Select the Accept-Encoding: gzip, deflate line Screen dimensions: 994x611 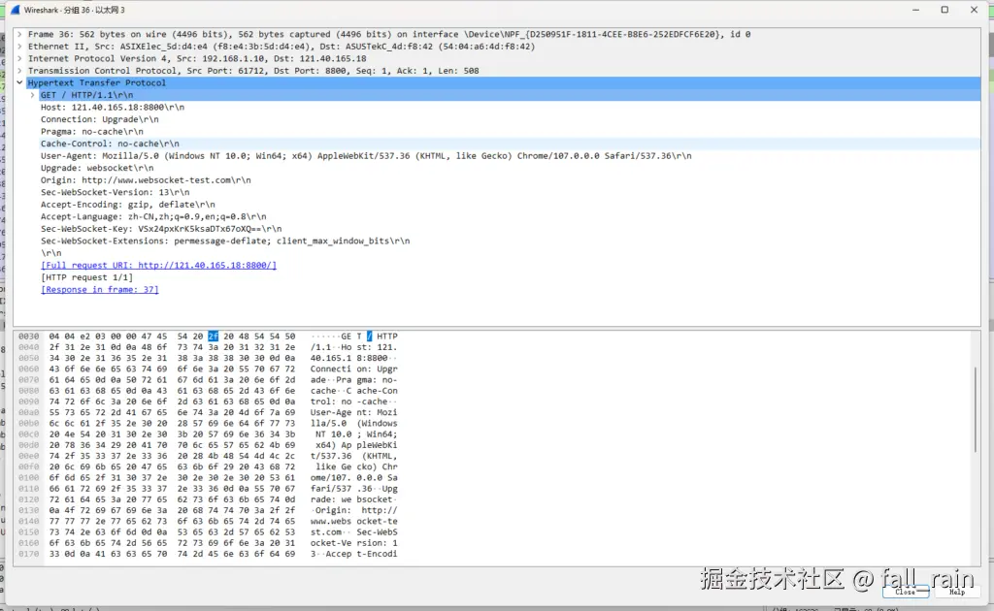pyautogui.click(x=127, y=205)
